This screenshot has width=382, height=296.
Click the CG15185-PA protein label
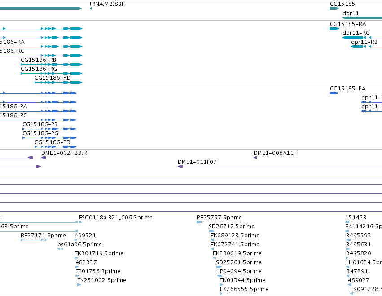click(x=347, y=89)
